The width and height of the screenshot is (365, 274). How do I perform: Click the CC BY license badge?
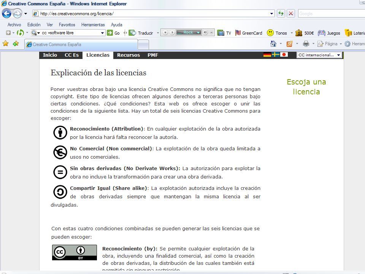74,253
